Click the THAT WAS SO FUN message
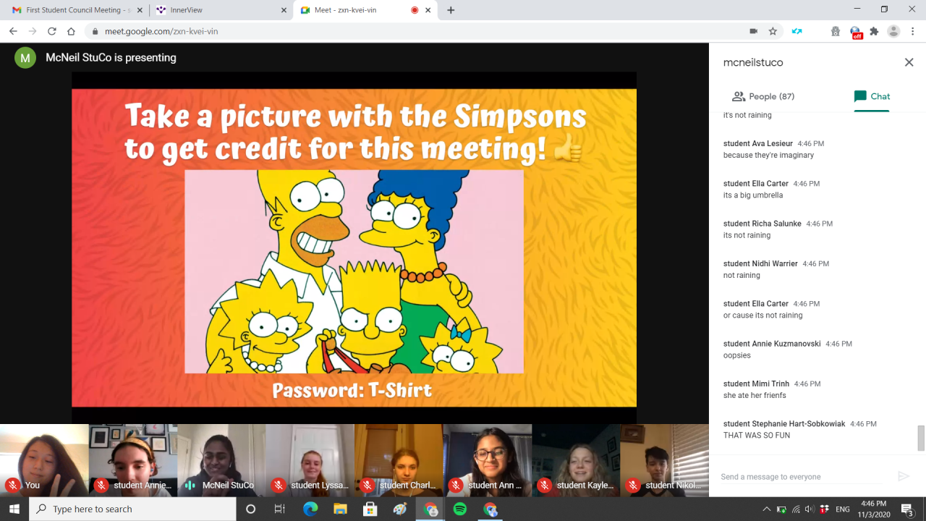This screenshot has width=926, height=521. coord(757,436)
